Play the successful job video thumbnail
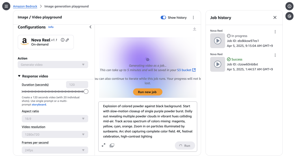 tap(217, 64)
